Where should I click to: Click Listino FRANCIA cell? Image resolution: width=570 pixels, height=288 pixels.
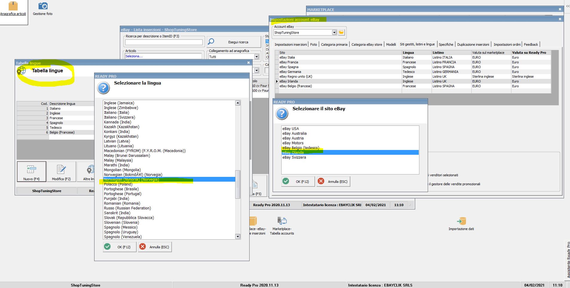pos(451,62)
